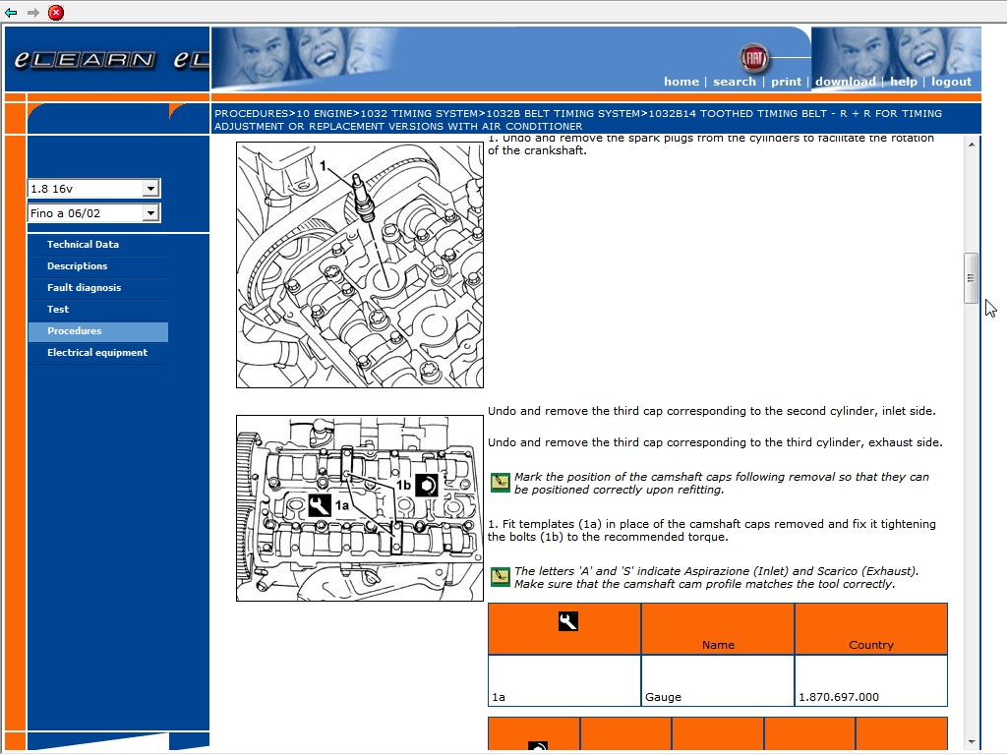Screen dimensions: 1007x755
Task: Click text 'Undo and remove the third cap... exhaust side'
Action: pos(715,442)
